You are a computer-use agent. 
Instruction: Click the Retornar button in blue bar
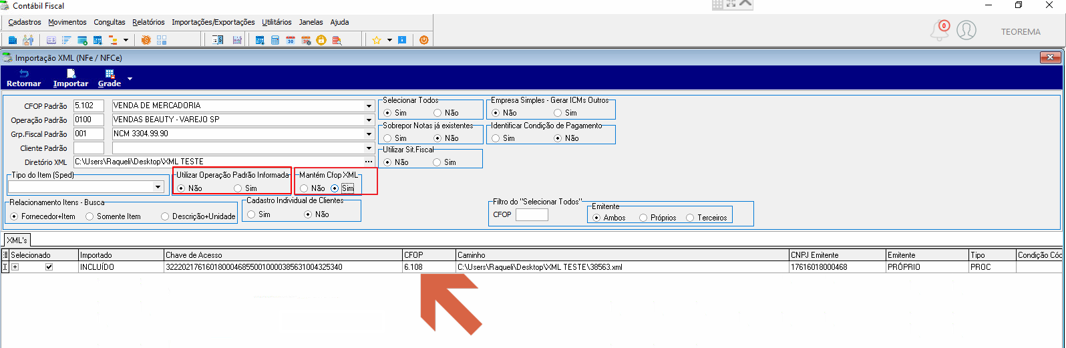pyautogui.click(x=23, y=78)
